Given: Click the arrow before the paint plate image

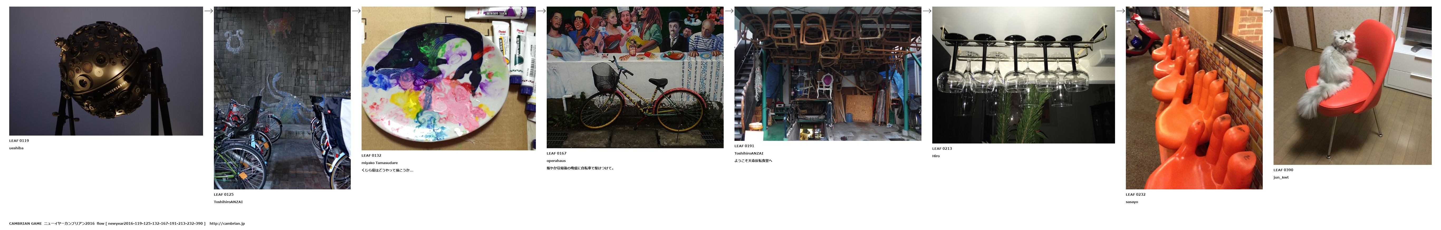Looking at the screenshot, I should [356, 11].
